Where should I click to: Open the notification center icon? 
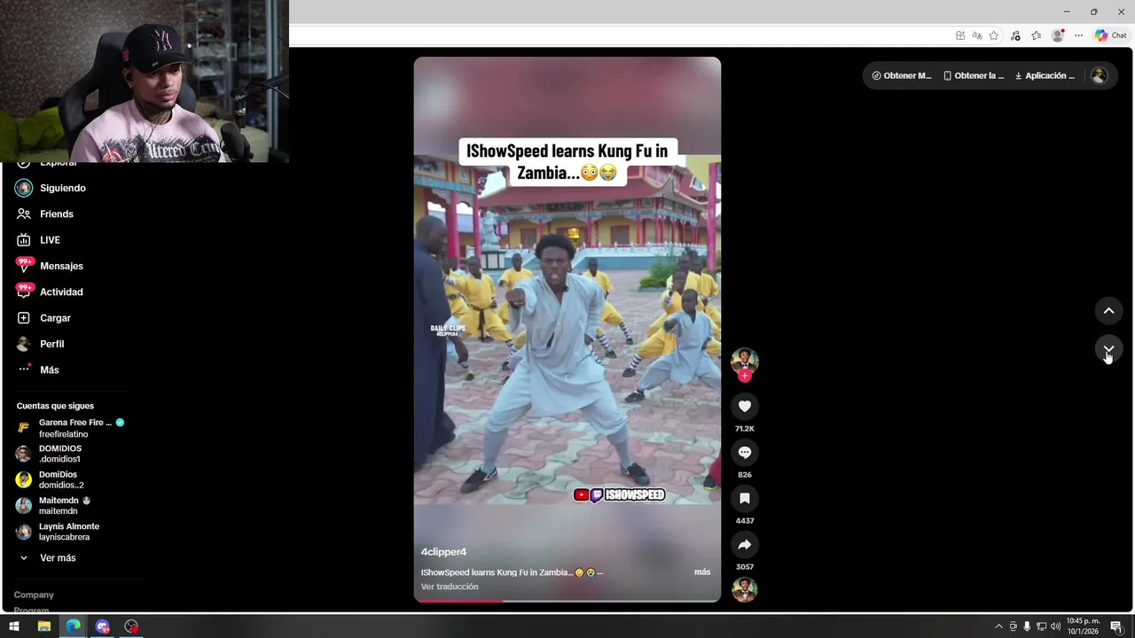click(1119, 626)
